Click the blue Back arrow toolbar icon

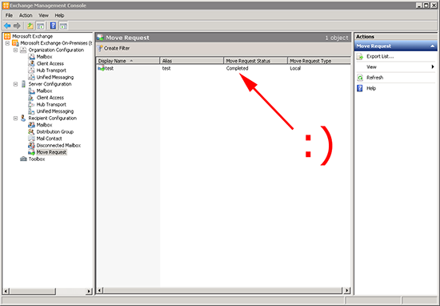coord(7,26)
